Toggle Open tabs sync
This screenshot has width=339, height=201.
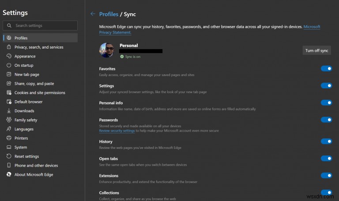point(326,159)
